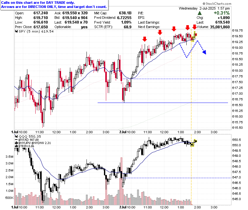
Task: Click the Mkt Cap value 638.1B
Action: click(125, 13)
